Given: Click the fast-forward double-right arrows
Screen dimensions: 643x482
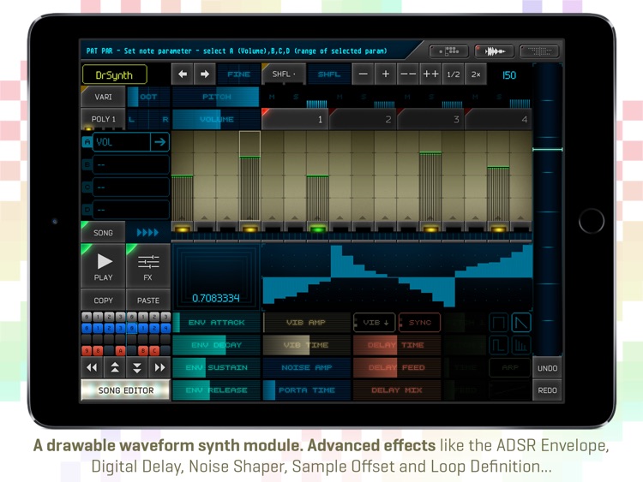Looking at the screenshot, I should point(159,368).
